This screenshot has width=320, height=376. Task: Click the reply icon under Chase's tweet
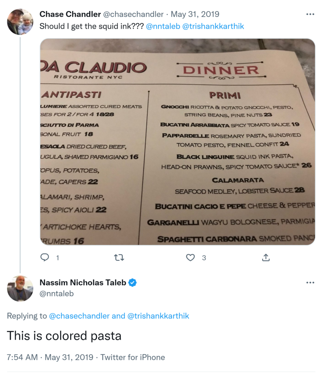click(45, 257)
